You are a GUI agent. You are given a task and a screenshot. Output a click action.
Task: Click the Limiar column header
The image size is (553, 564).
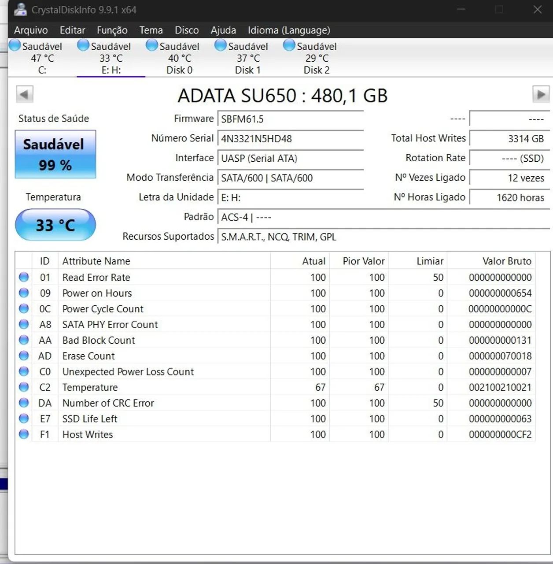click(418, 261)
